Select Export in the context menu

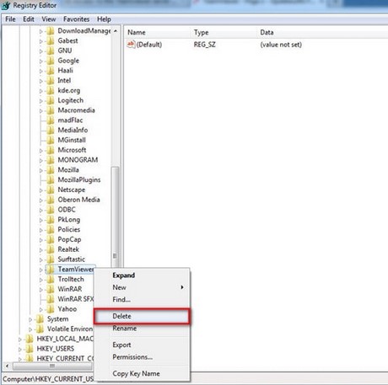[142, 345]
